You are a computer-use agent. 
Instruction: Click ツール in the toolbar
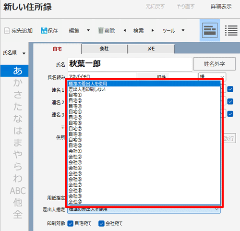(168, 31)
